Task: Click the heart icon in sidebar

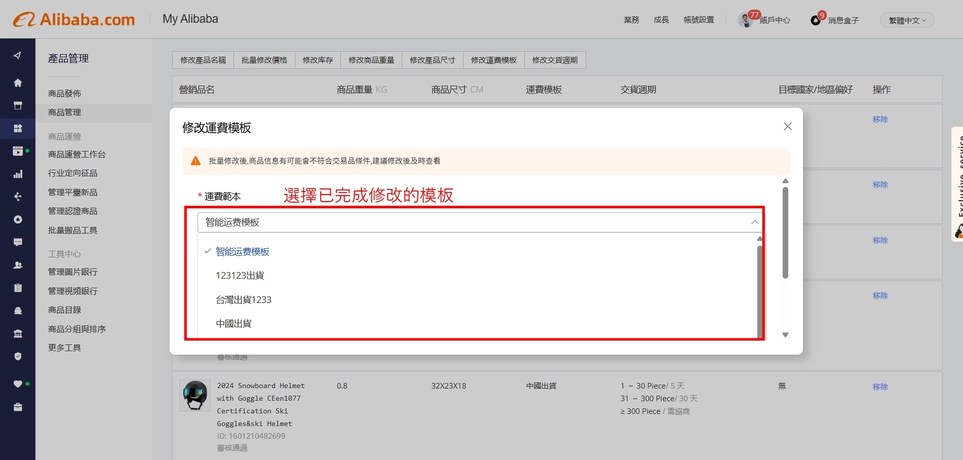Action: click(18, 384)
